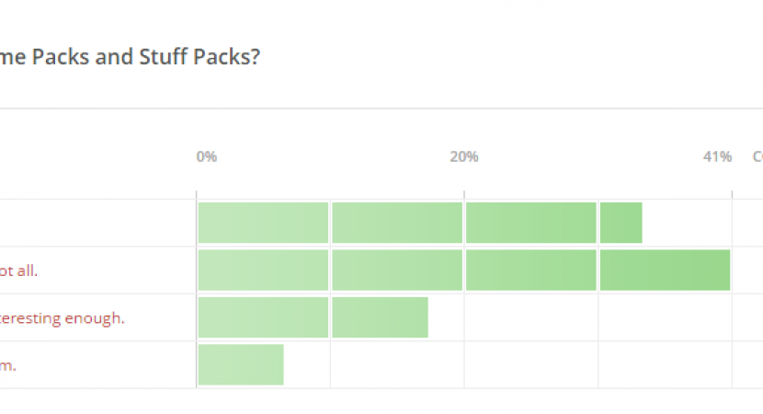
Task: Click the darkest final segment of the longest bar
Action: pos(665,270)
